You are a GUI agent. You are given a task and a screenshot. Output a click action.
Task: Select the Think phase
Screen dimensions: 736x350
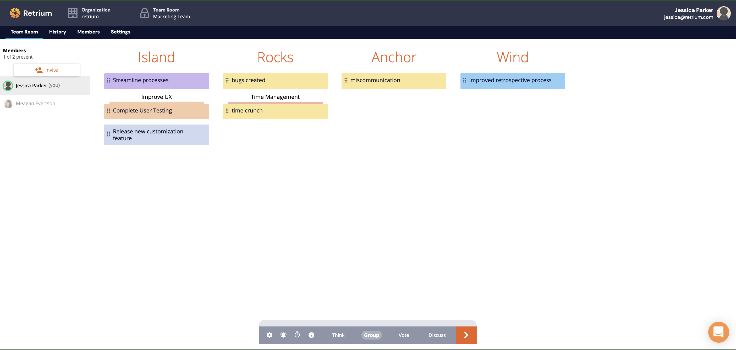(338, 335)
